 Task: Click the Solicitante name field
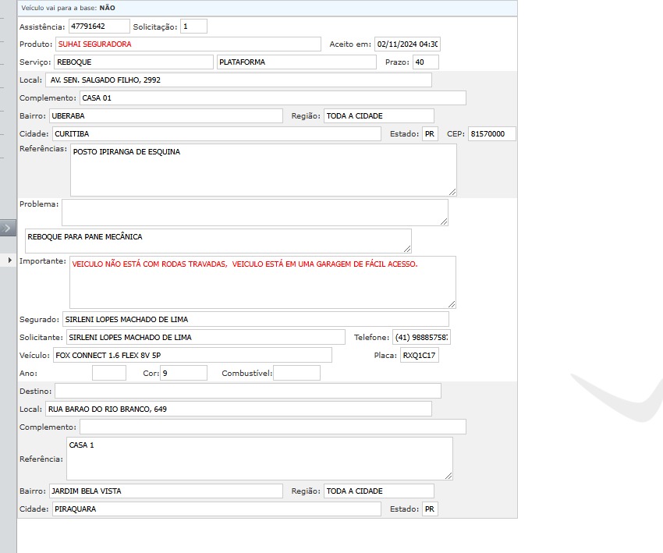tap(206, 338)
